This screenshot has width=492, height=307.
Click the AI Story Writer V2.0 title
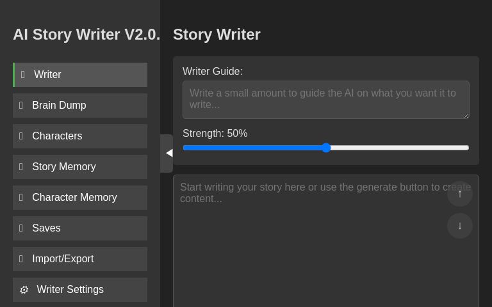click(x=86, y=35)
